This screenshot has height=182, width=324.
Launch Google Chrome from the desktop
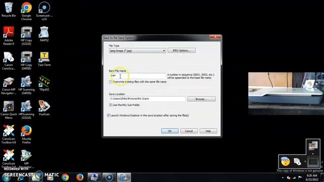pyautogui.click(x=26, y=11)
